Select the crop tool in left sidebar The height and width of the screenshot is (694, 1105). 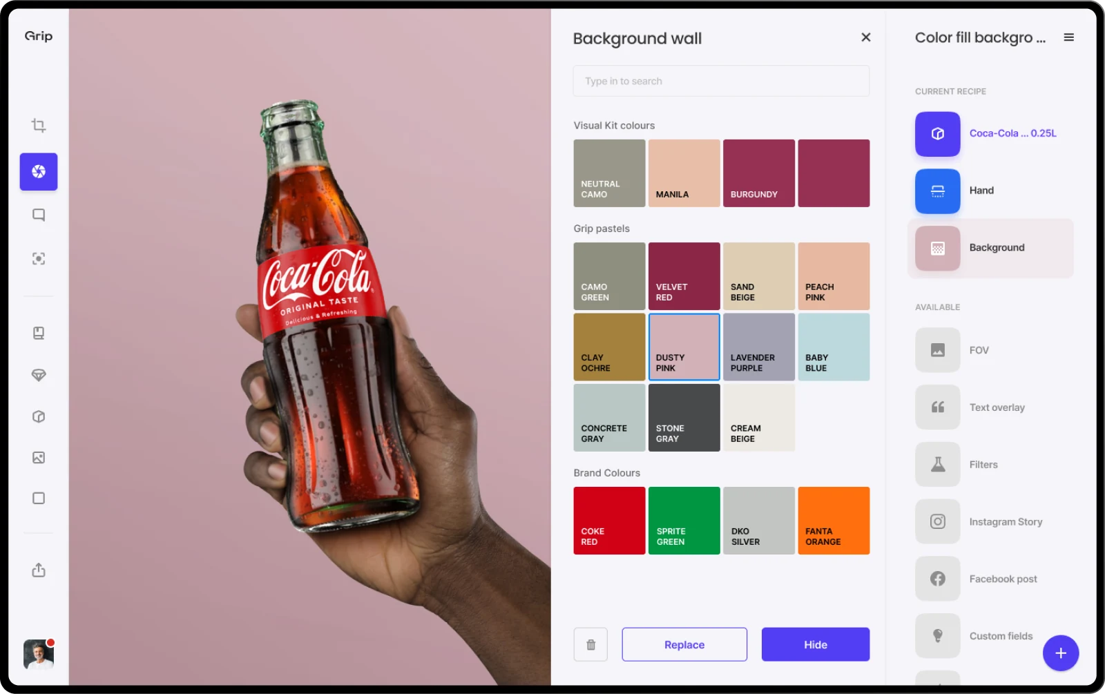click(39, 126)
